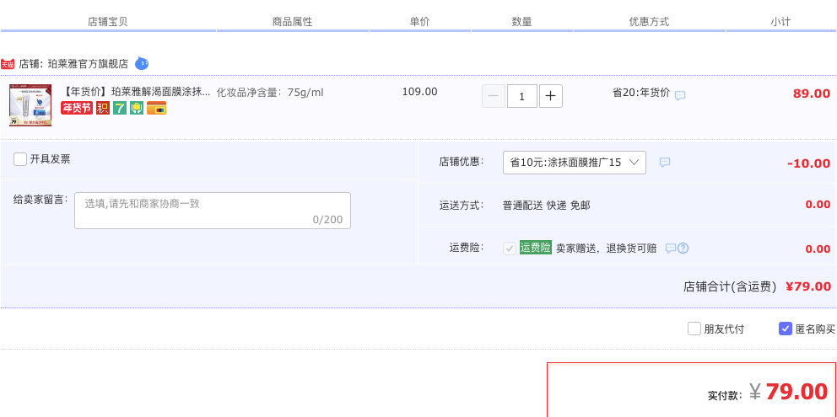Viewport: 837px width, 417px height.
Task: Click comment icon in 运费险 row
Action: tap(671, 248)
